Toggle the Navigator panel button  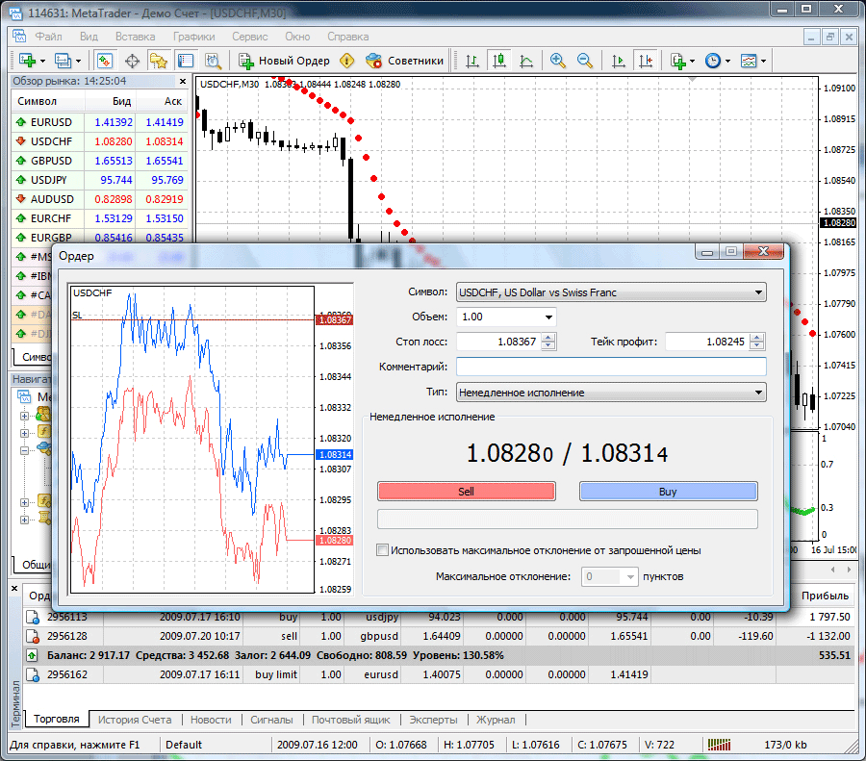coord(159,61)
